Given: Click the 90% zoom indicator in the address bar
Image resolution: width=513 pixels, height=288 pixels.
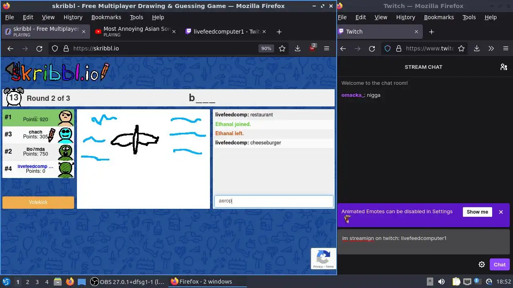Looking at the screenshot, I should point(266,48).
